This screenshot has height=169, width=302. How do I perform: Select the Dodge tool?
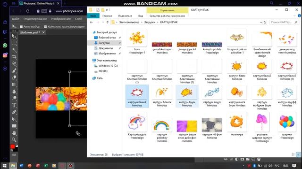point(14,98)
